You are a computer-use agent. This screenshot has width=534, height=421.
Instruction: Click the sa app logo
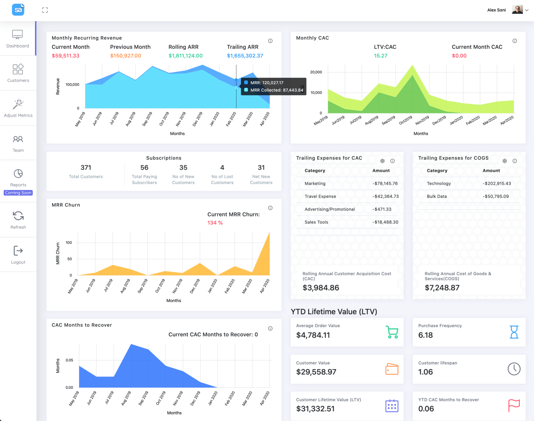pyautogui.click(x=18, y=10)
